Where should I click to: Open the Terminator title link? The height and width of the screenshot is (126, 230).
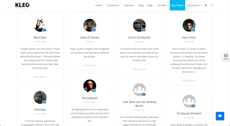tap(40, 110)
